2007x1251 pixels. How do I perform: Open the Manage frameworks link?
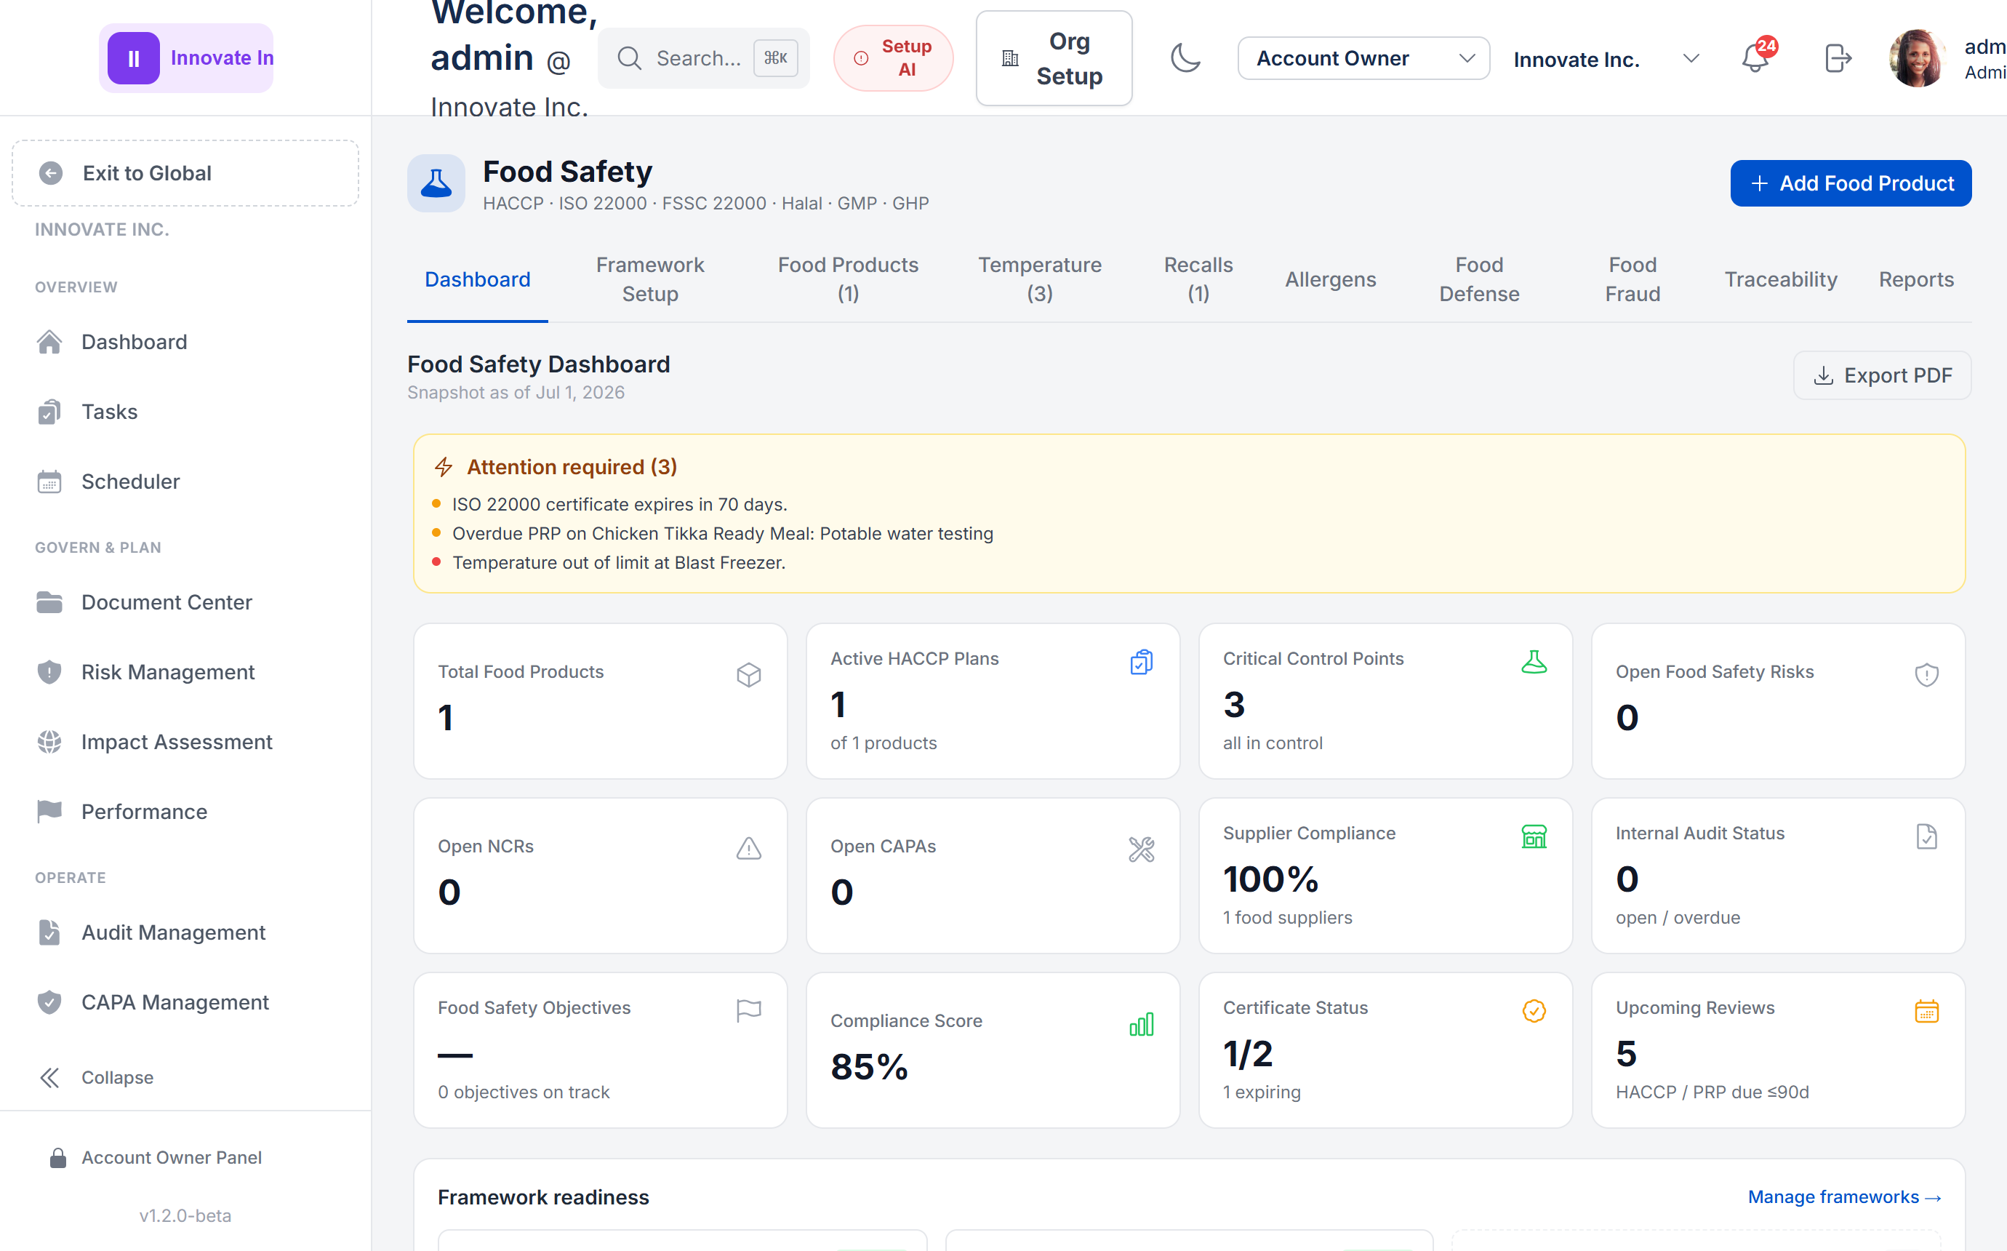point(1844,1196)
